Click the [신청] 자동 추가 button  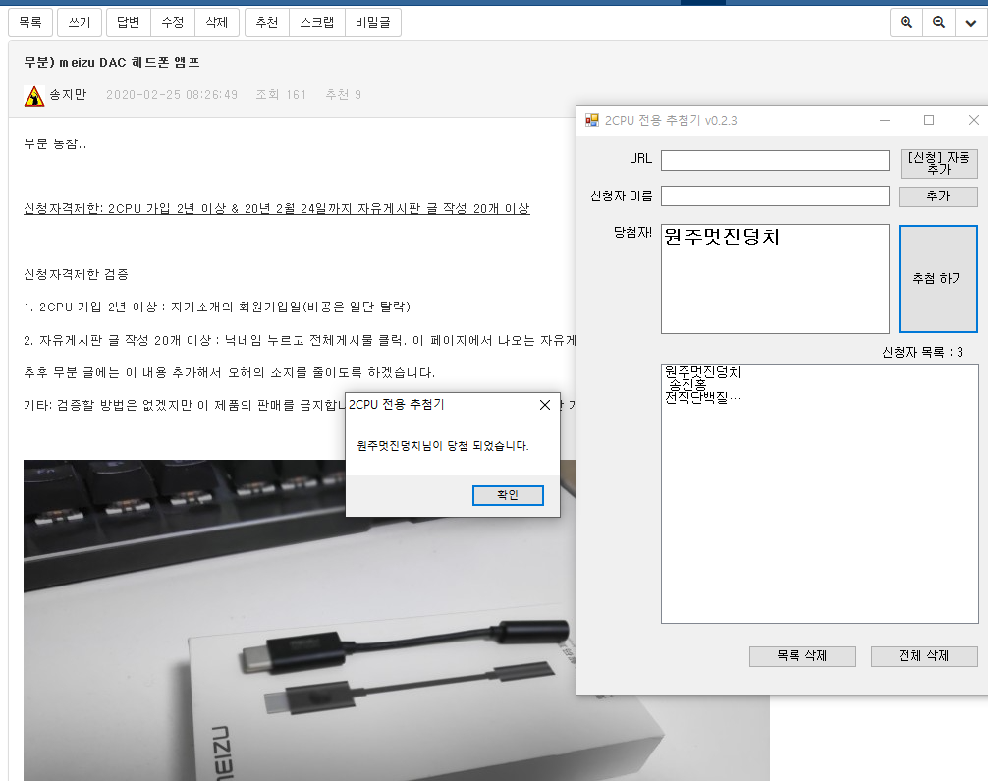[x=938, y=163]
